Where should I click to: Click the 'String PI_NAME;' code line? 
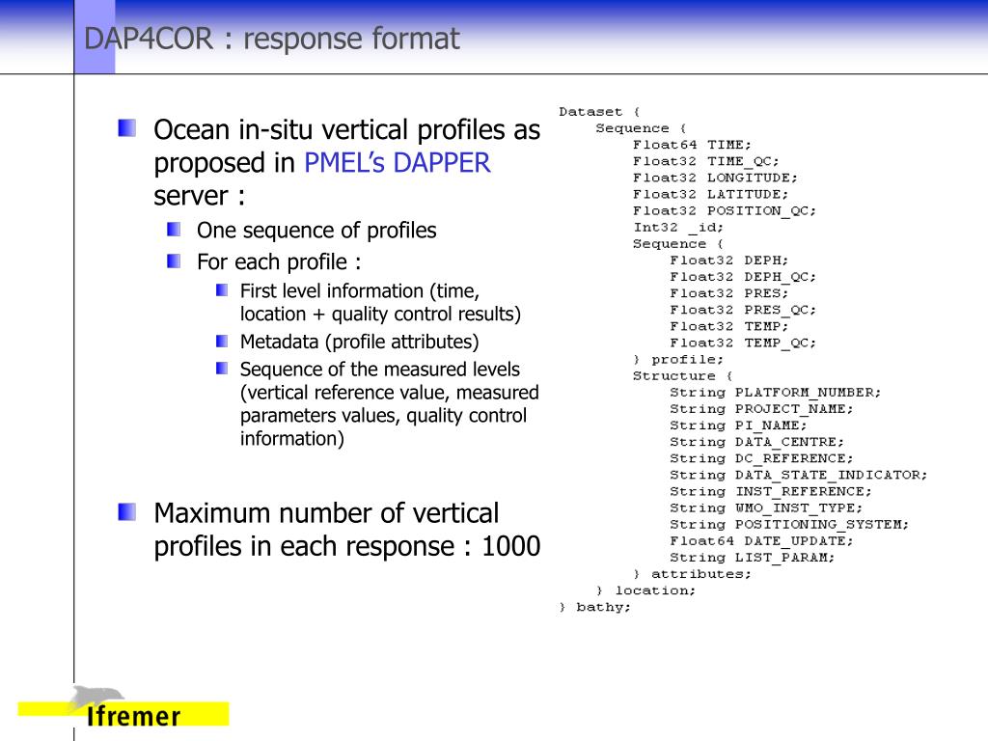click(738, 425)
